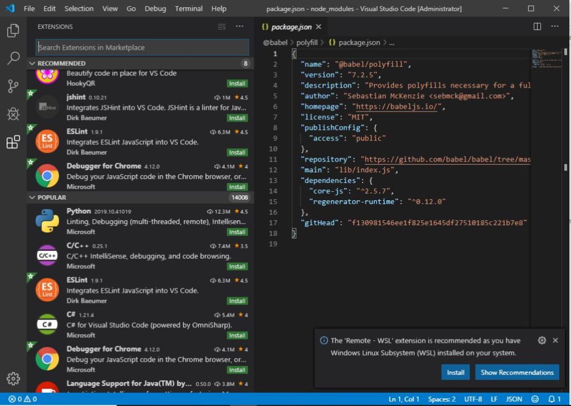
Task: Install ESLint in Recommended list
Action: tap(237, 152)
